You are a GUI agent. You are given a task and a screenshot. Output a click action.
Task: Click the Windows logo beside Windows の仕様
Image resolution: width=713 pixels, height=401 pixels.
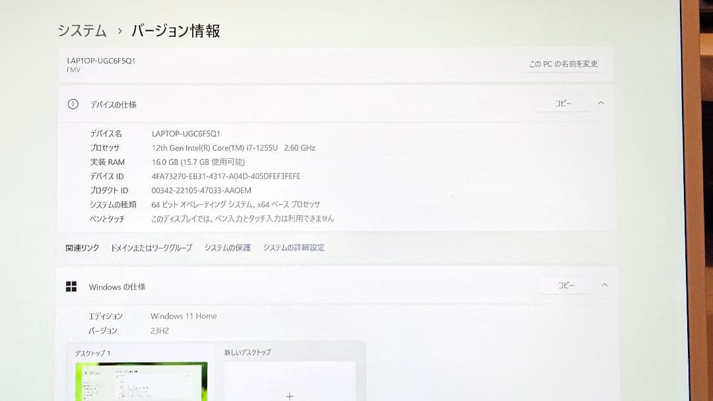click(x=71, y=285)
